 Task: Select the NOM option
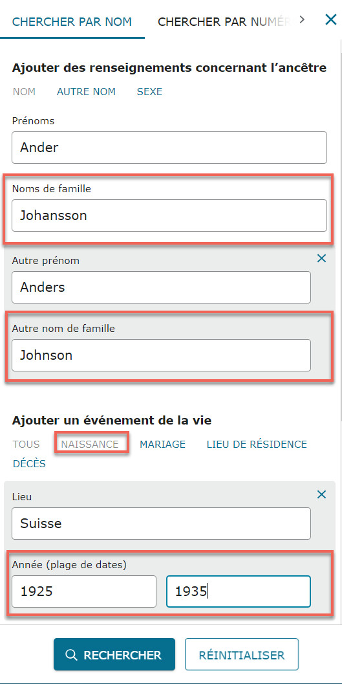(24, 92)
